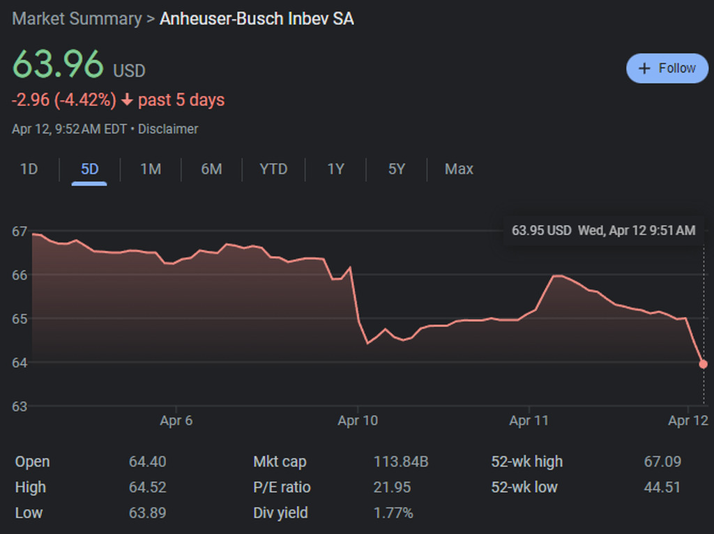View the Max chart range
Viewport: 714px width, 534px height.
pyautogui.click(x=459, y=169)
